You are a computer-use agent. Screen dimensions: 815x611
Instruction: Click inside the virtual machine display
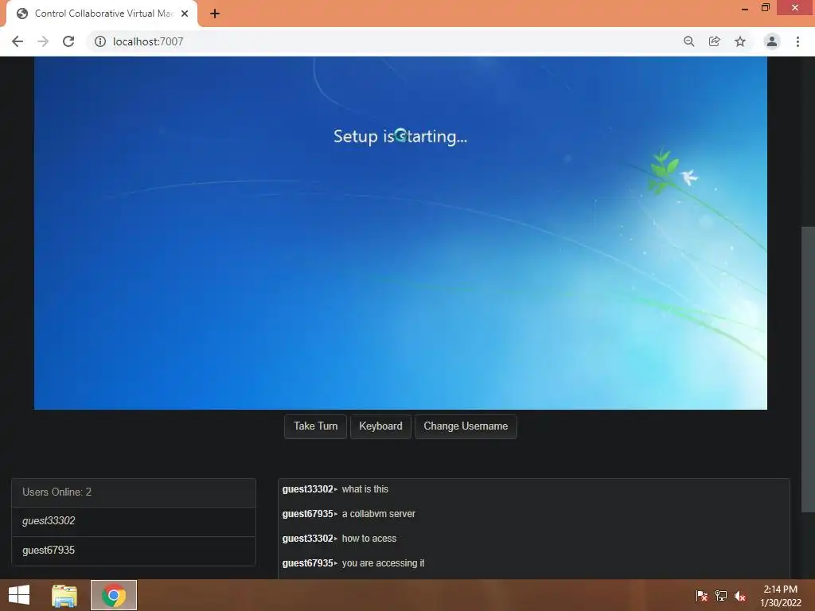tap(400, 233)
